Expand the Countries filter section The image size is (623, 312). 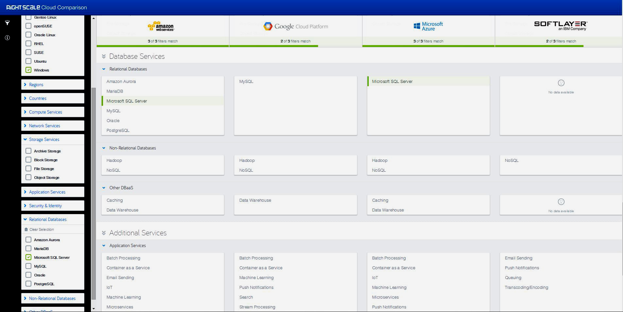[x=53, y=98]
